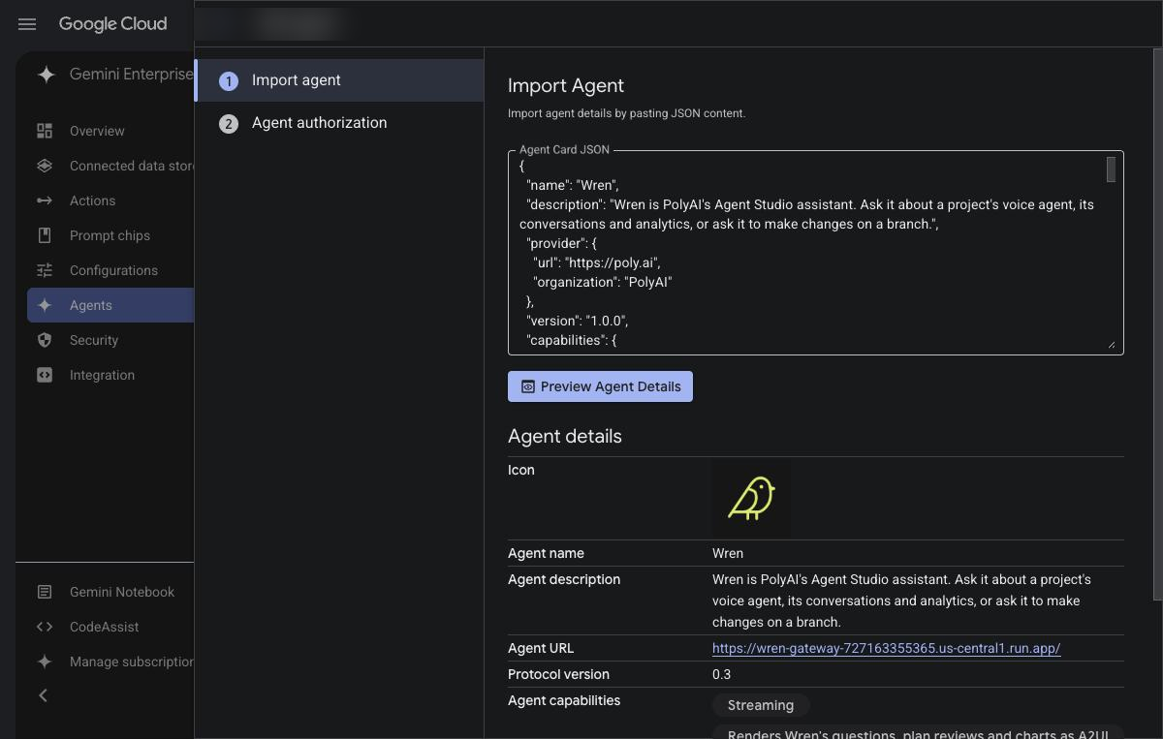Click the Overview dashboard icon
The width and height of the screenshot is (1163, 739).
tap(45, 131)
